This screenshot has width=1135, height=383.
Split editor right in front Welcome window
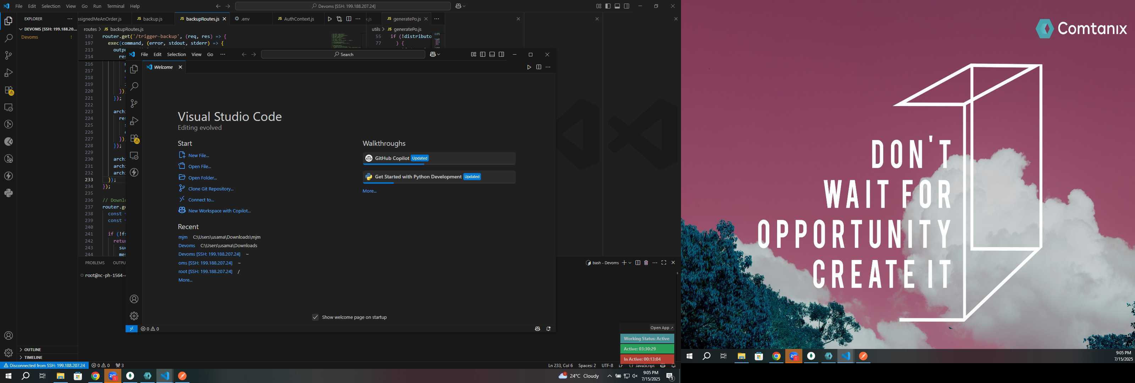pos(538,67)
